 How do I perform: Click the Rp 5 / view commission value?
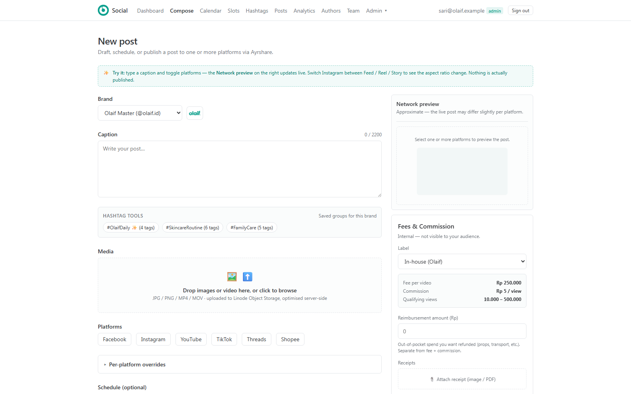(x=509, y=291)
